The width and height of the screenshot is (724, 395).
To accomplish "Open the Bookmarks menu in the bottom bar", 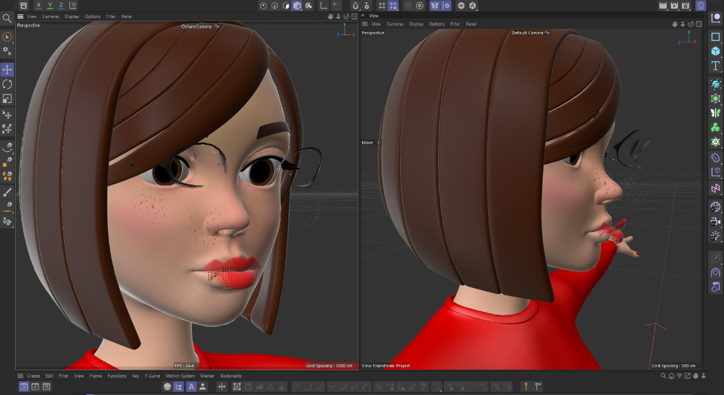I will click(x=231, y=375).
